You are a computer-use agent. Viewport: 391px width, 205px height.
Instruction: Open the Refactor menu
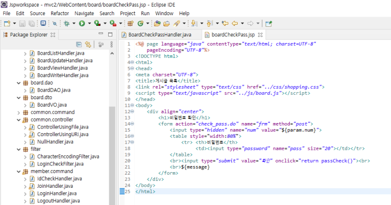pos(60,13)
